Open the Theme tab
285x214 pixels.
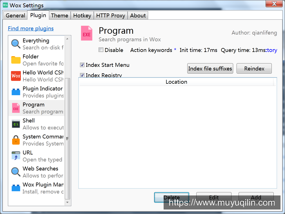[x=60, y=15]
